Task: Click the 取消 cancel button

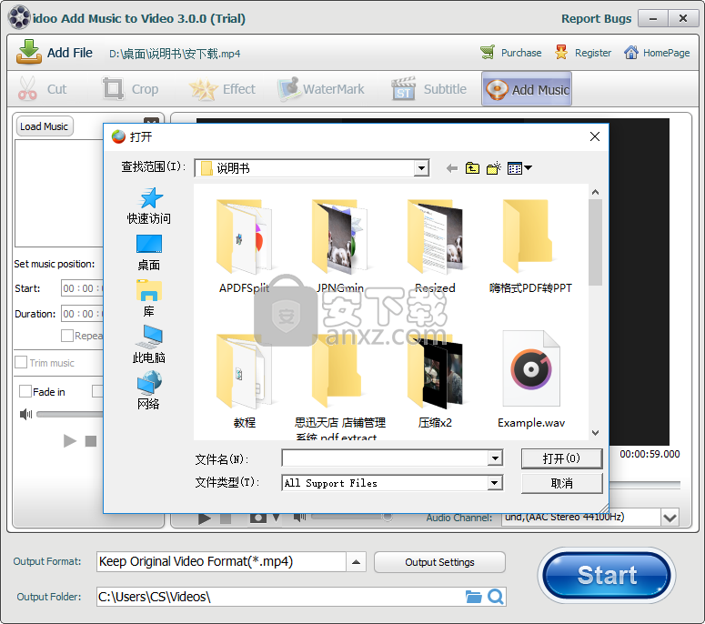Action: point(561,483)
